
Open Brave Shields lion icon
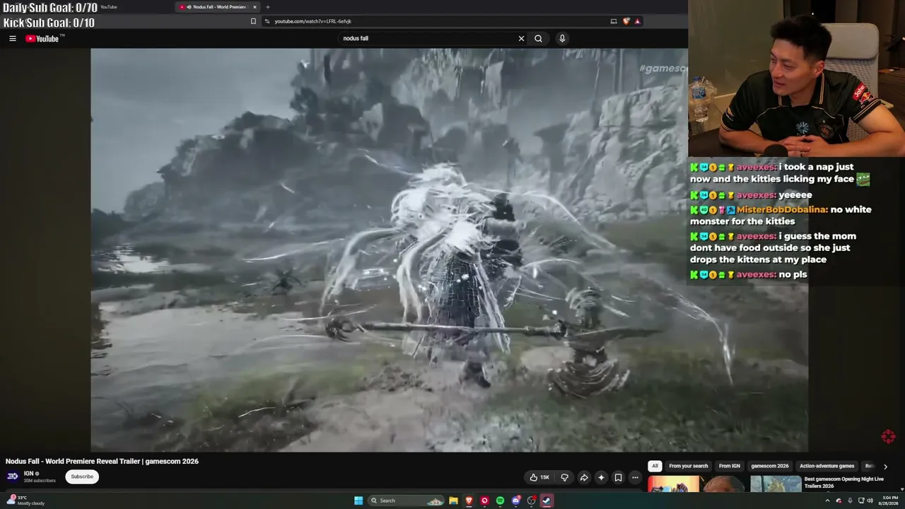tap(626, 21)
